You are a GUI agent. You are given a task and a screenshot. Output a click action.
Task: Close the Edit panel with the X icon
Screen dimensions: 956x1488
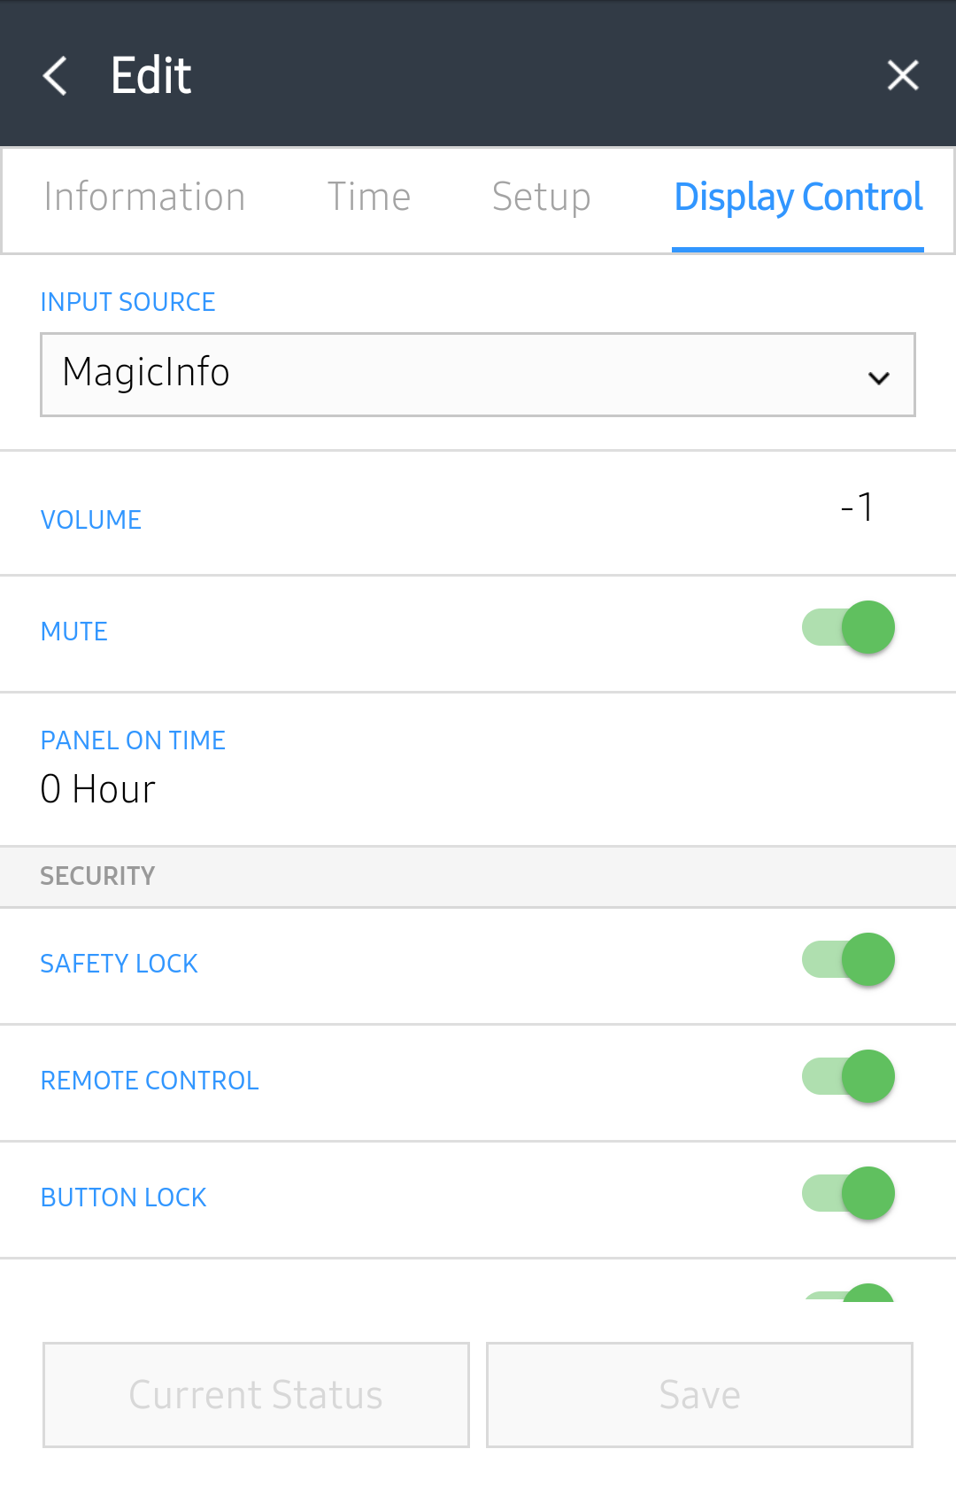[x=902, y=74]
